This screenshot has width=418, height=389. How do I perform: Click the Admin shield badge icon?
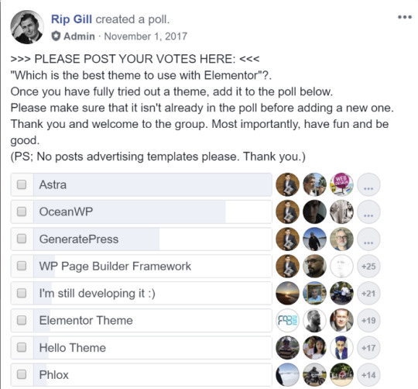(56, 36)
